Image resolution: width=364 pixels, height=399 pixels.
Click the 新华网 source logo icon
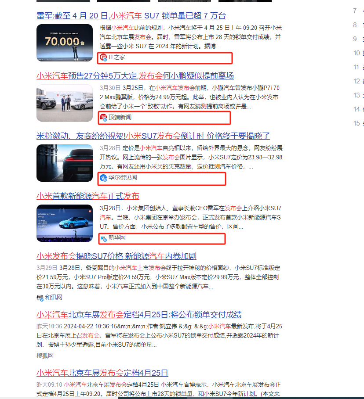tap(103, 238)
